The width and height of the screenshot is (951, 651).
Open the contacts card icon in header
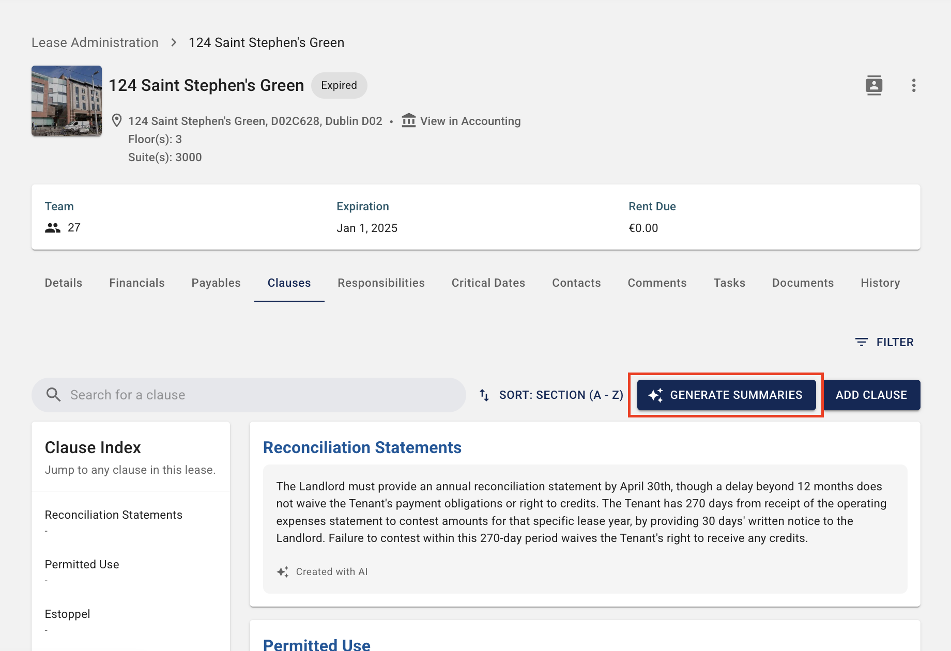(x=873, y=85)
